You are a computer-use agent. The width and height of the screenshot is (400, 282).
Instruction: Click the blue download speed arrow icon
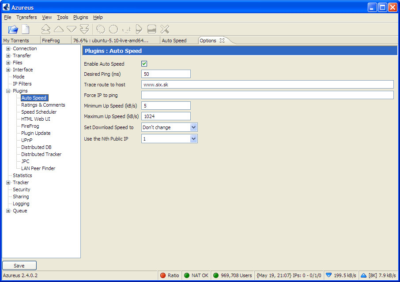329,275
